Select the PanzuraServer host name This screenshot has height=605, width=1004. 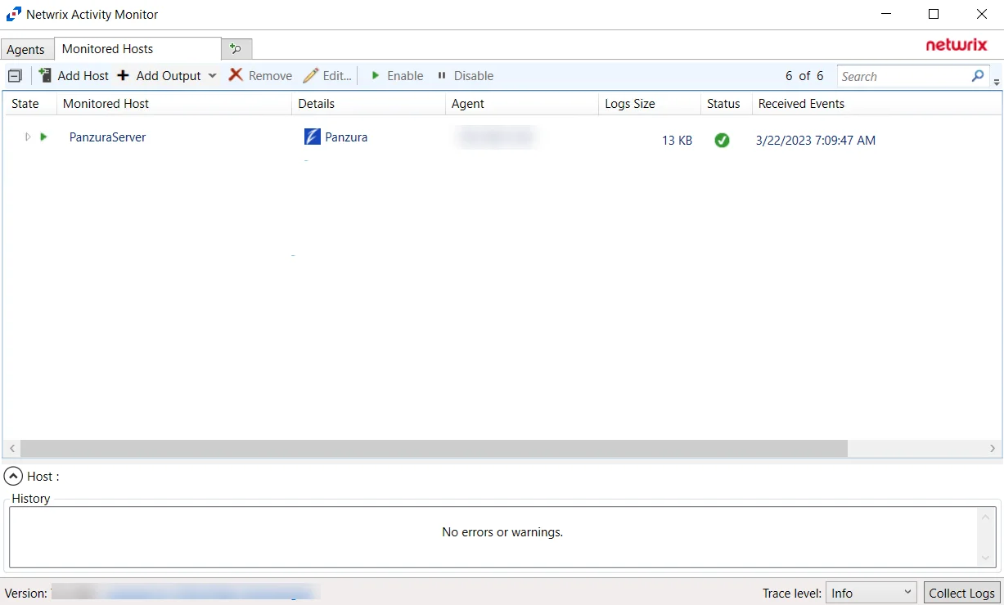click(107, 137)
